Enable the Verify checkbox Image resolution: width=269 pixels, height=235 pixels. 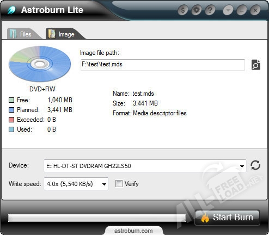click(119, 184)
